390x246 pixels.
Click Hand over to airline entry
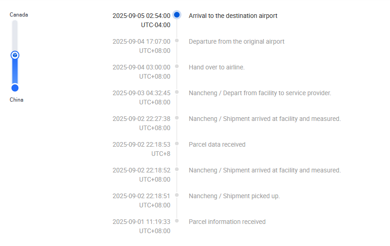tap(216, 67)
